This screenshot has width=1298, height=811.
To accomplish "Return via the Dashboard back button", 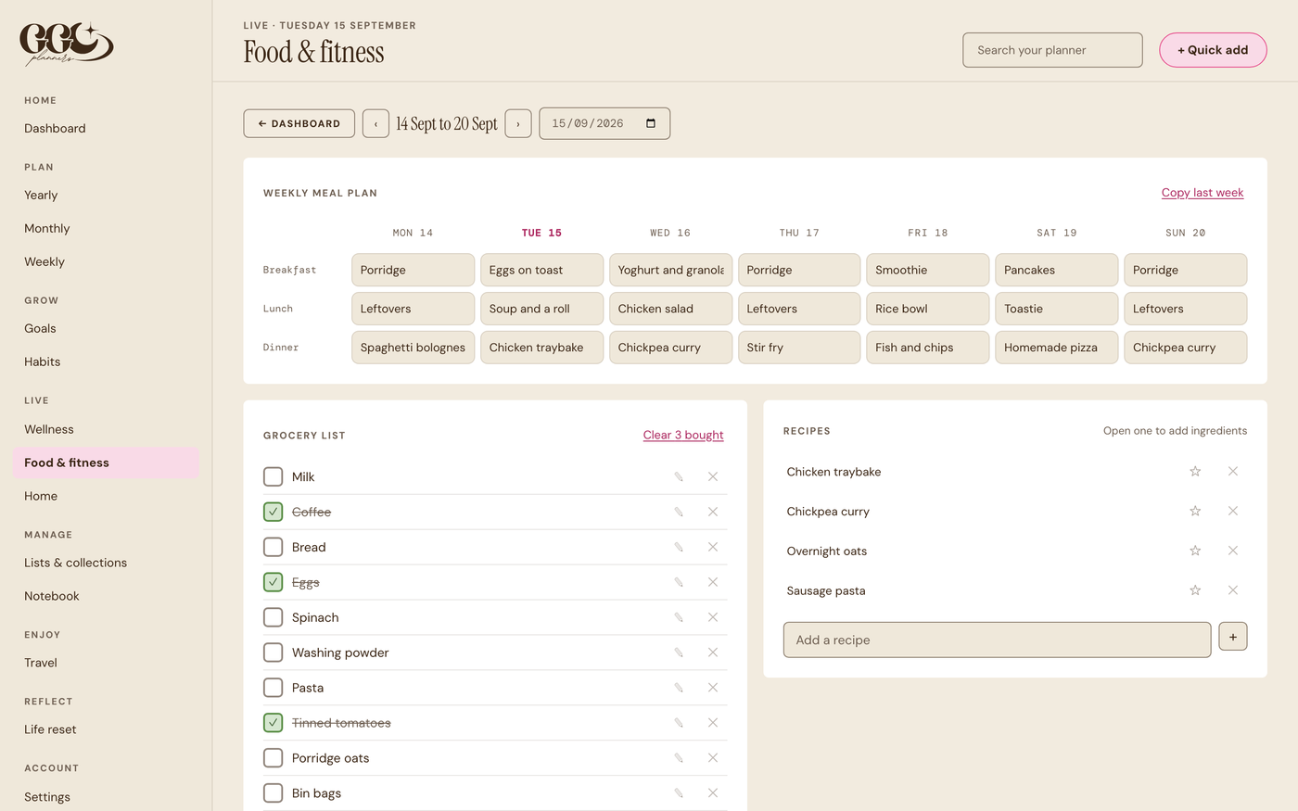I will (299, 123).
